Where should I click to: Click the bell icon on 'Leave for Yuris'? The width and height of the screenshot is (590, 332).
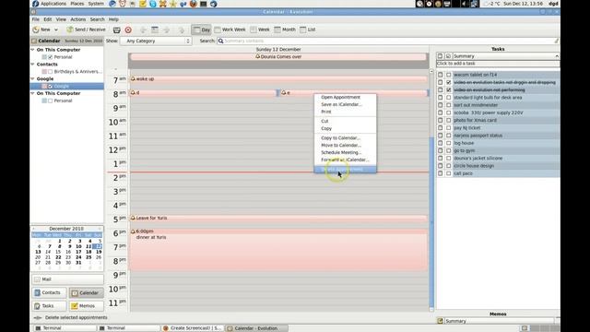[x=133, y=218]
